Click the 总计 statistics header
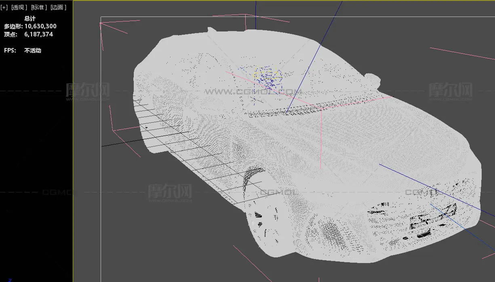 [29, 19]
